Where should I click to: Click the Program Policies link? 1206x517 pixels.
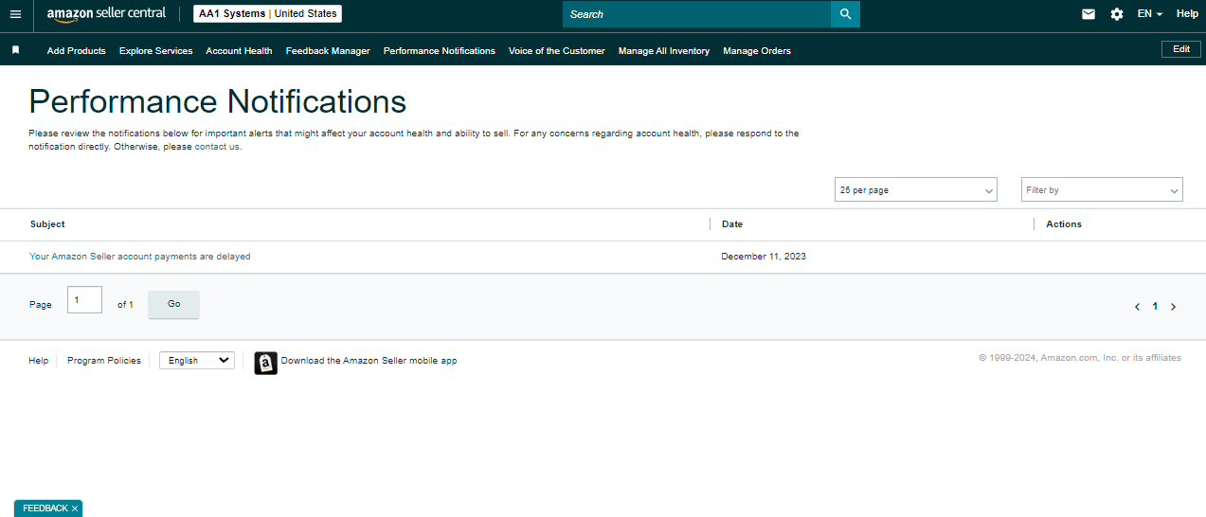point(104,361)
